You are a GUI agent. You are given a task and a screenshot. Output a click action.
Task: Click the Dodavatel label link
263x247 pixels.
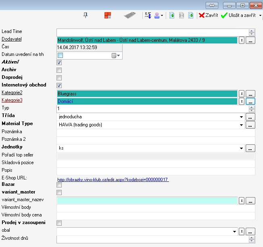pyautogui.click(x=12, y=39)
